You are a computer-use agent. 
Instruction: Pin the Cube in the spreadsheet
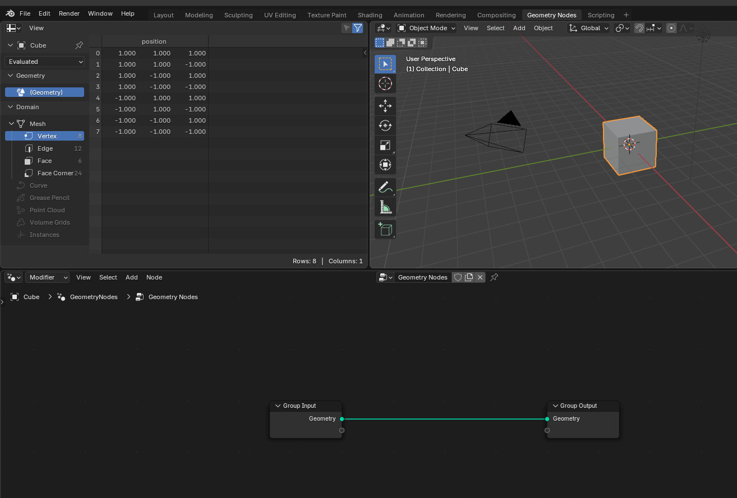tap(79, 45)
